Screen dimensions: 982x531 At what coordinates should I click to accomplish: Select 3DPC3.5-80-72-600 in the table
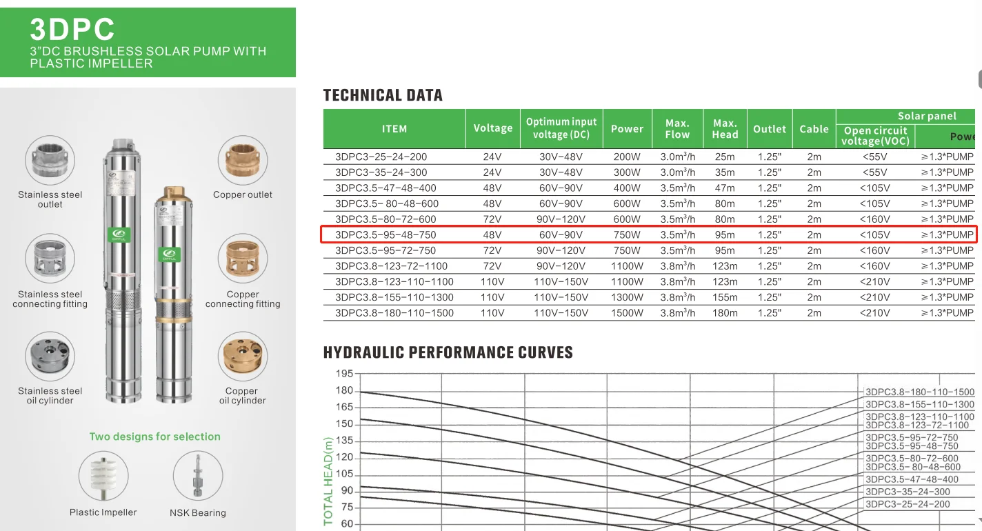point(385,219)
